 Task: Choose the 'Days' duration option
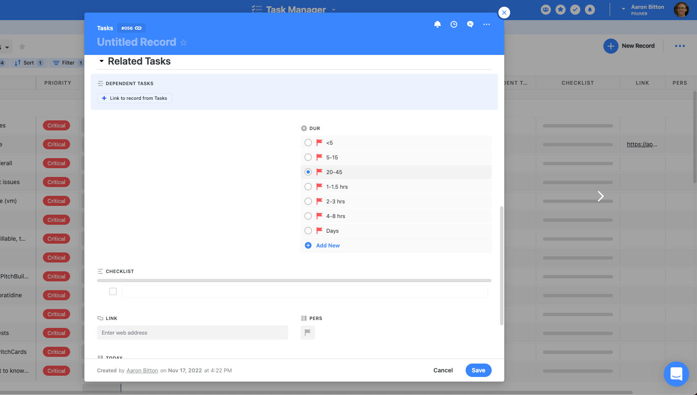pos(308,231)
